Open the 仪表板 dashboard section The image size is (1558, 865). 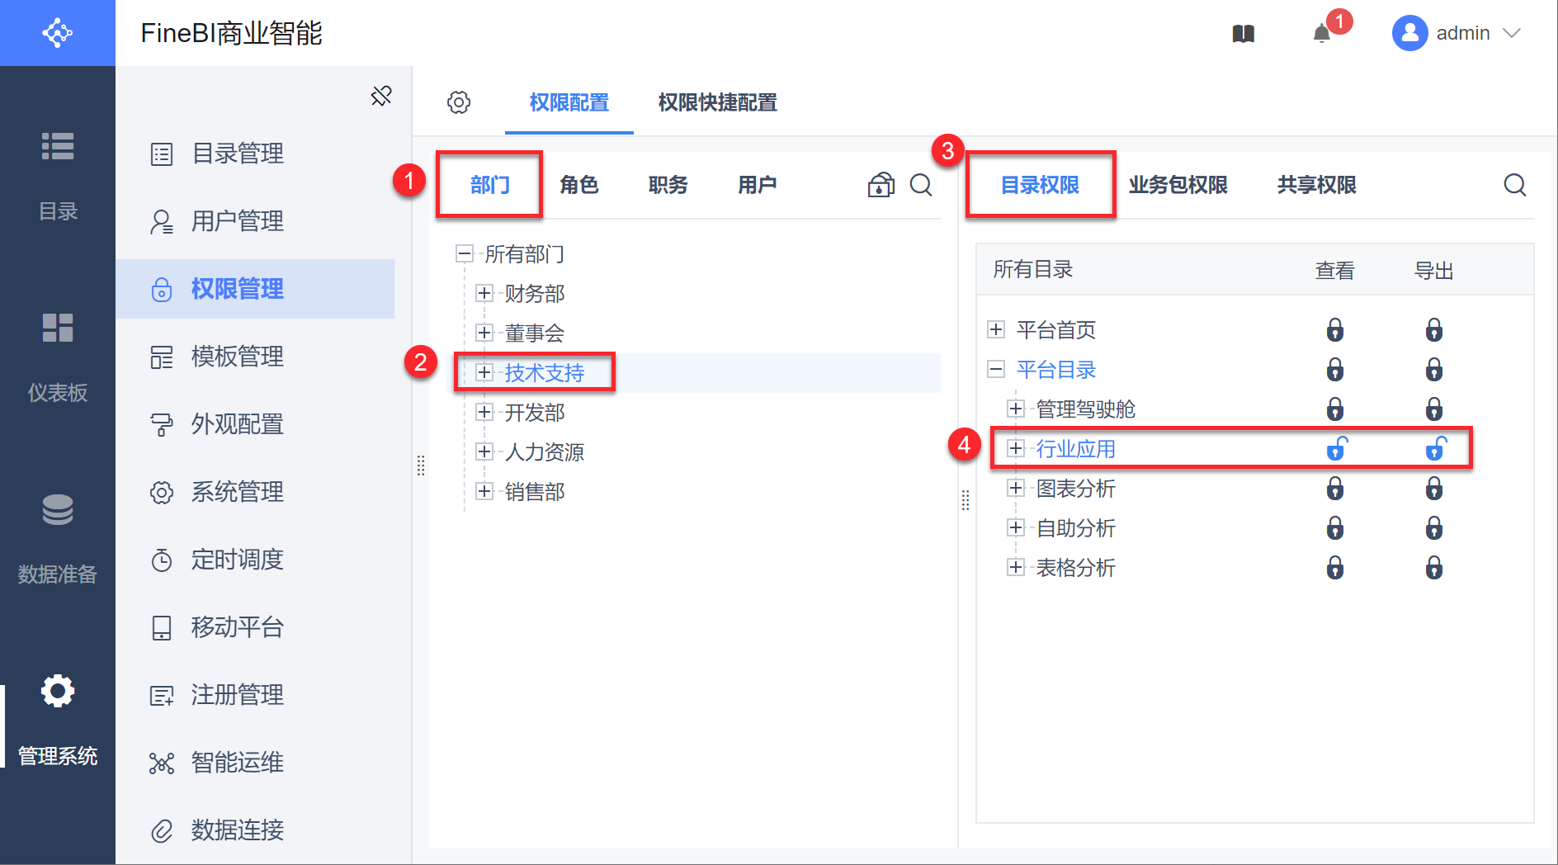pyautogui.click(x=58, y=355)
